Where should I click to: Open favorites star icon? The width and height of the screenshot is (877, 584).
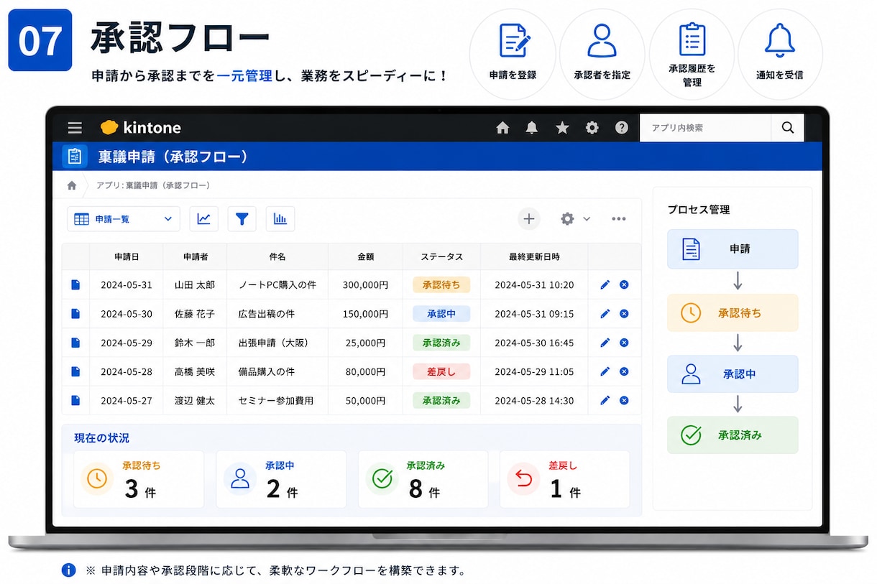coord(562,128)
